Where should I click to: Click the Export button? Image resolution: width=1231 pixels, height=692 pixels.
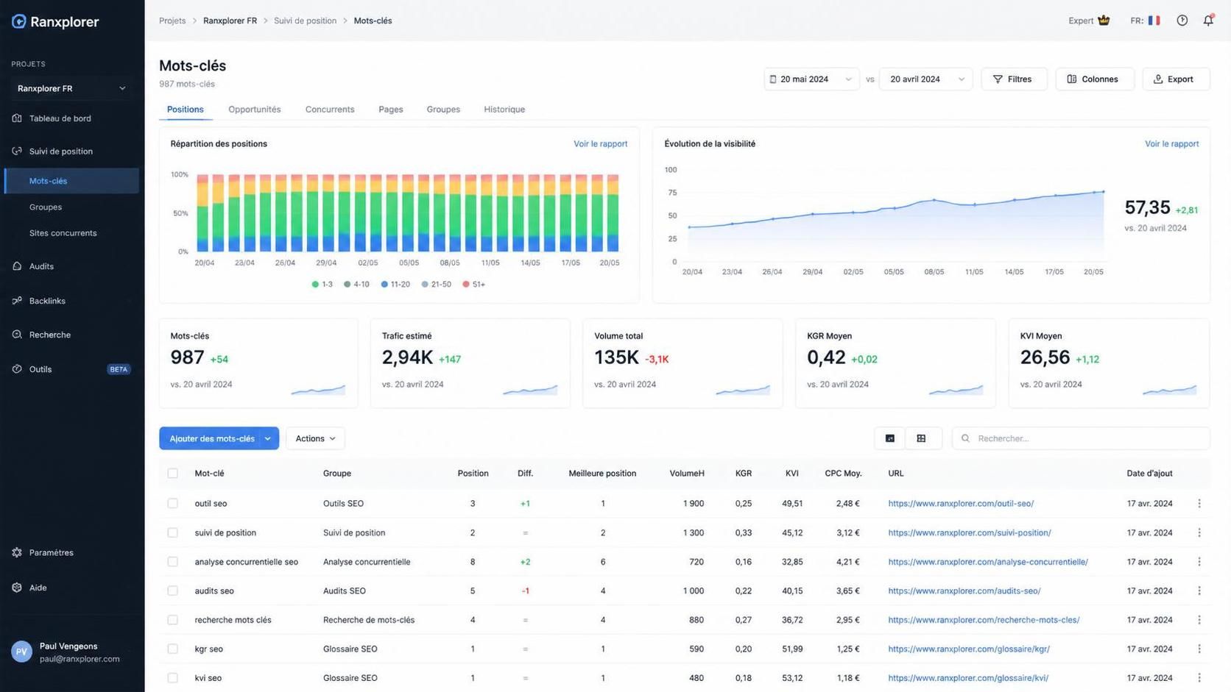coord(1176,79)
